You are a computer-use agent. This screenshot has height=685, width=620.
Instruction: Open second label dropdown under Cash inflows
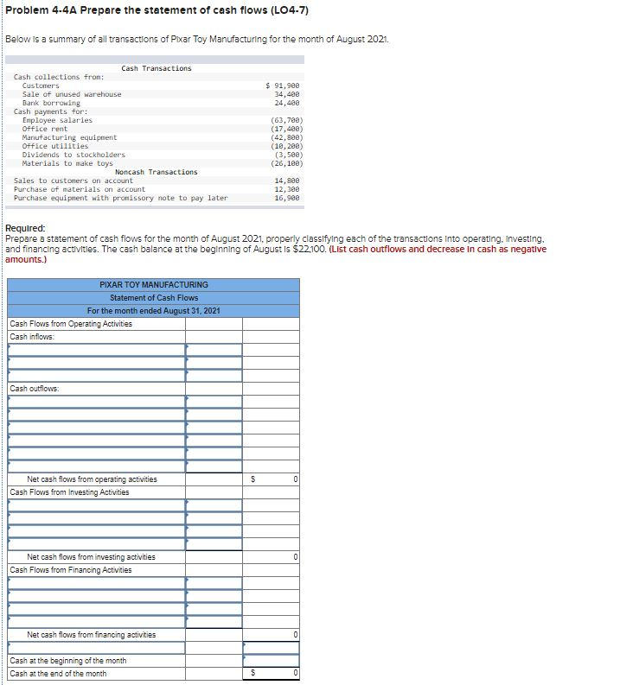coord(96,363)
